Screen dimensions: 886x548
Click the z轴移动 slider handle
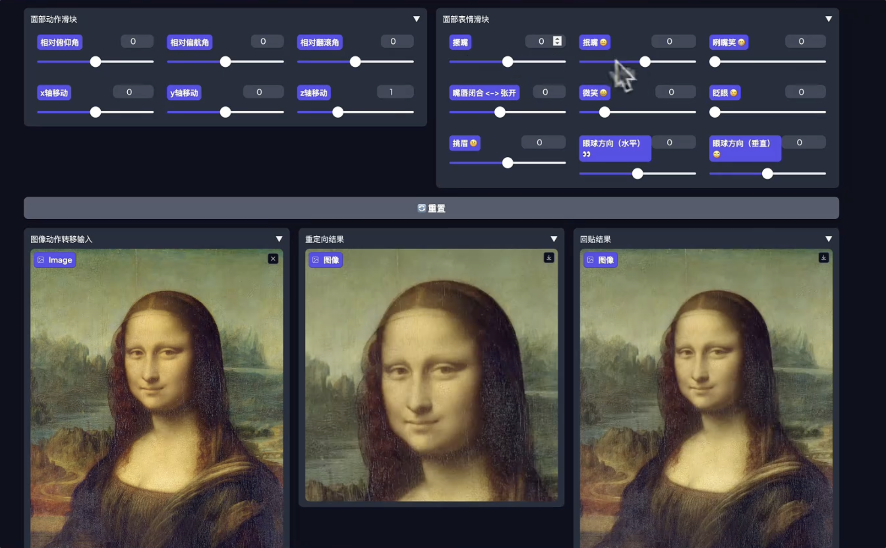click(338, 112)
